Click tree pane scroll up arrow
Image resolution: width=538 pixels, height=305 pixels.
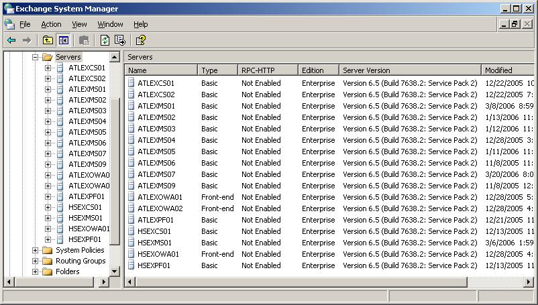click(x=114, y=57)
